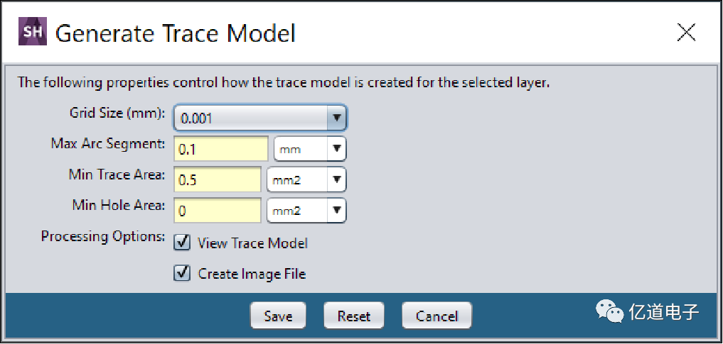Toggle the Create Image File checkbox
Viewport: 723px width, 344px height.
tap(183, 273)
